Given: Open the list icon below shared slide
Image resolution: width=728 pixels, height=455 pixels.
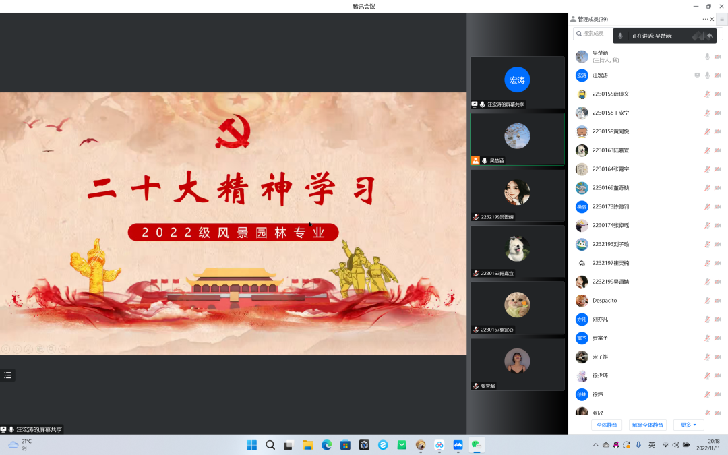Looking at the screenshot, I should (x=8, y=375).
